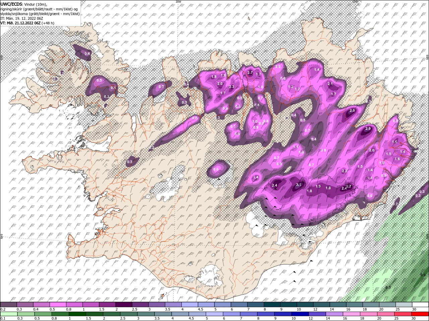Click the '(+48 h)' forecast offset text
Viewport: 429px width, 321px height.
pos(48,23)
